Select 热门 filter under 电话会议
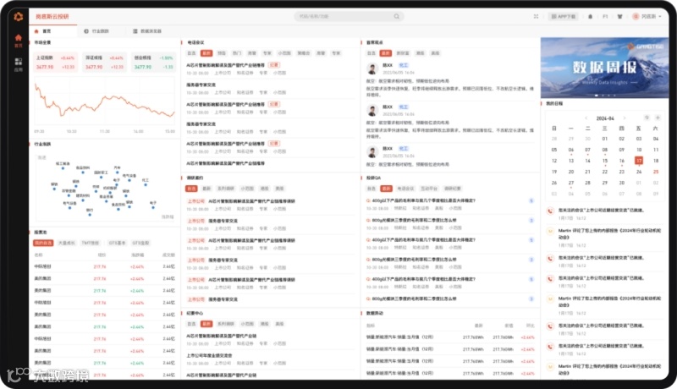Screen dimensions: 677x389 point(237,53)
